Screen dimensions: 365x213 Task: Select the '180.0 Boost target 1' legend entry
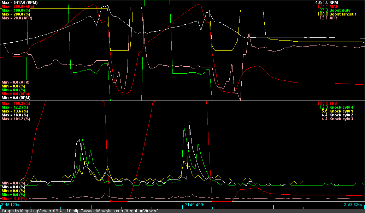(337, 14)
